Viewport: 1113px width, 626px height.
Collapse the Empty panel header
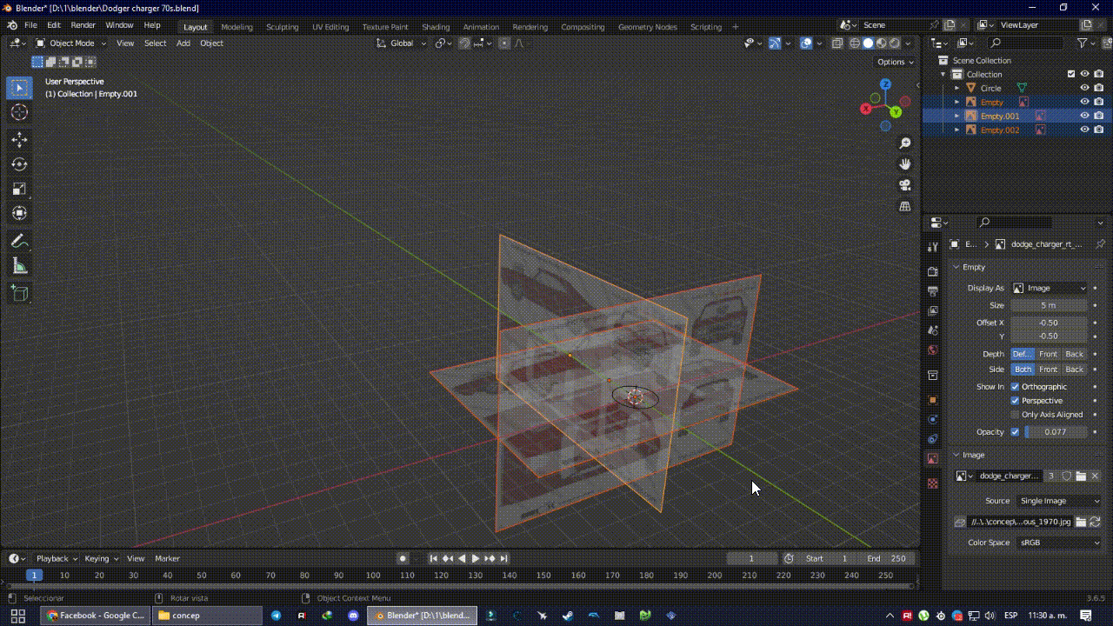coord(974,267)
